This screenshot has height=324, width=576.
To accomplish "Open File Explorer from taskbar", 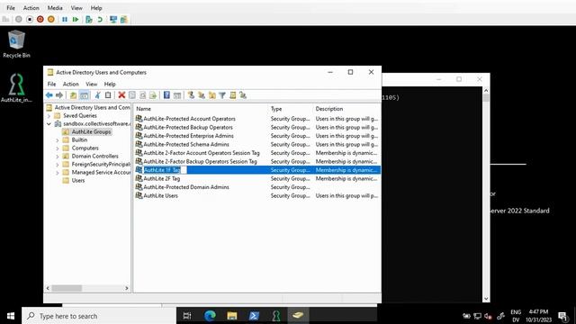I will pos(232,316).
